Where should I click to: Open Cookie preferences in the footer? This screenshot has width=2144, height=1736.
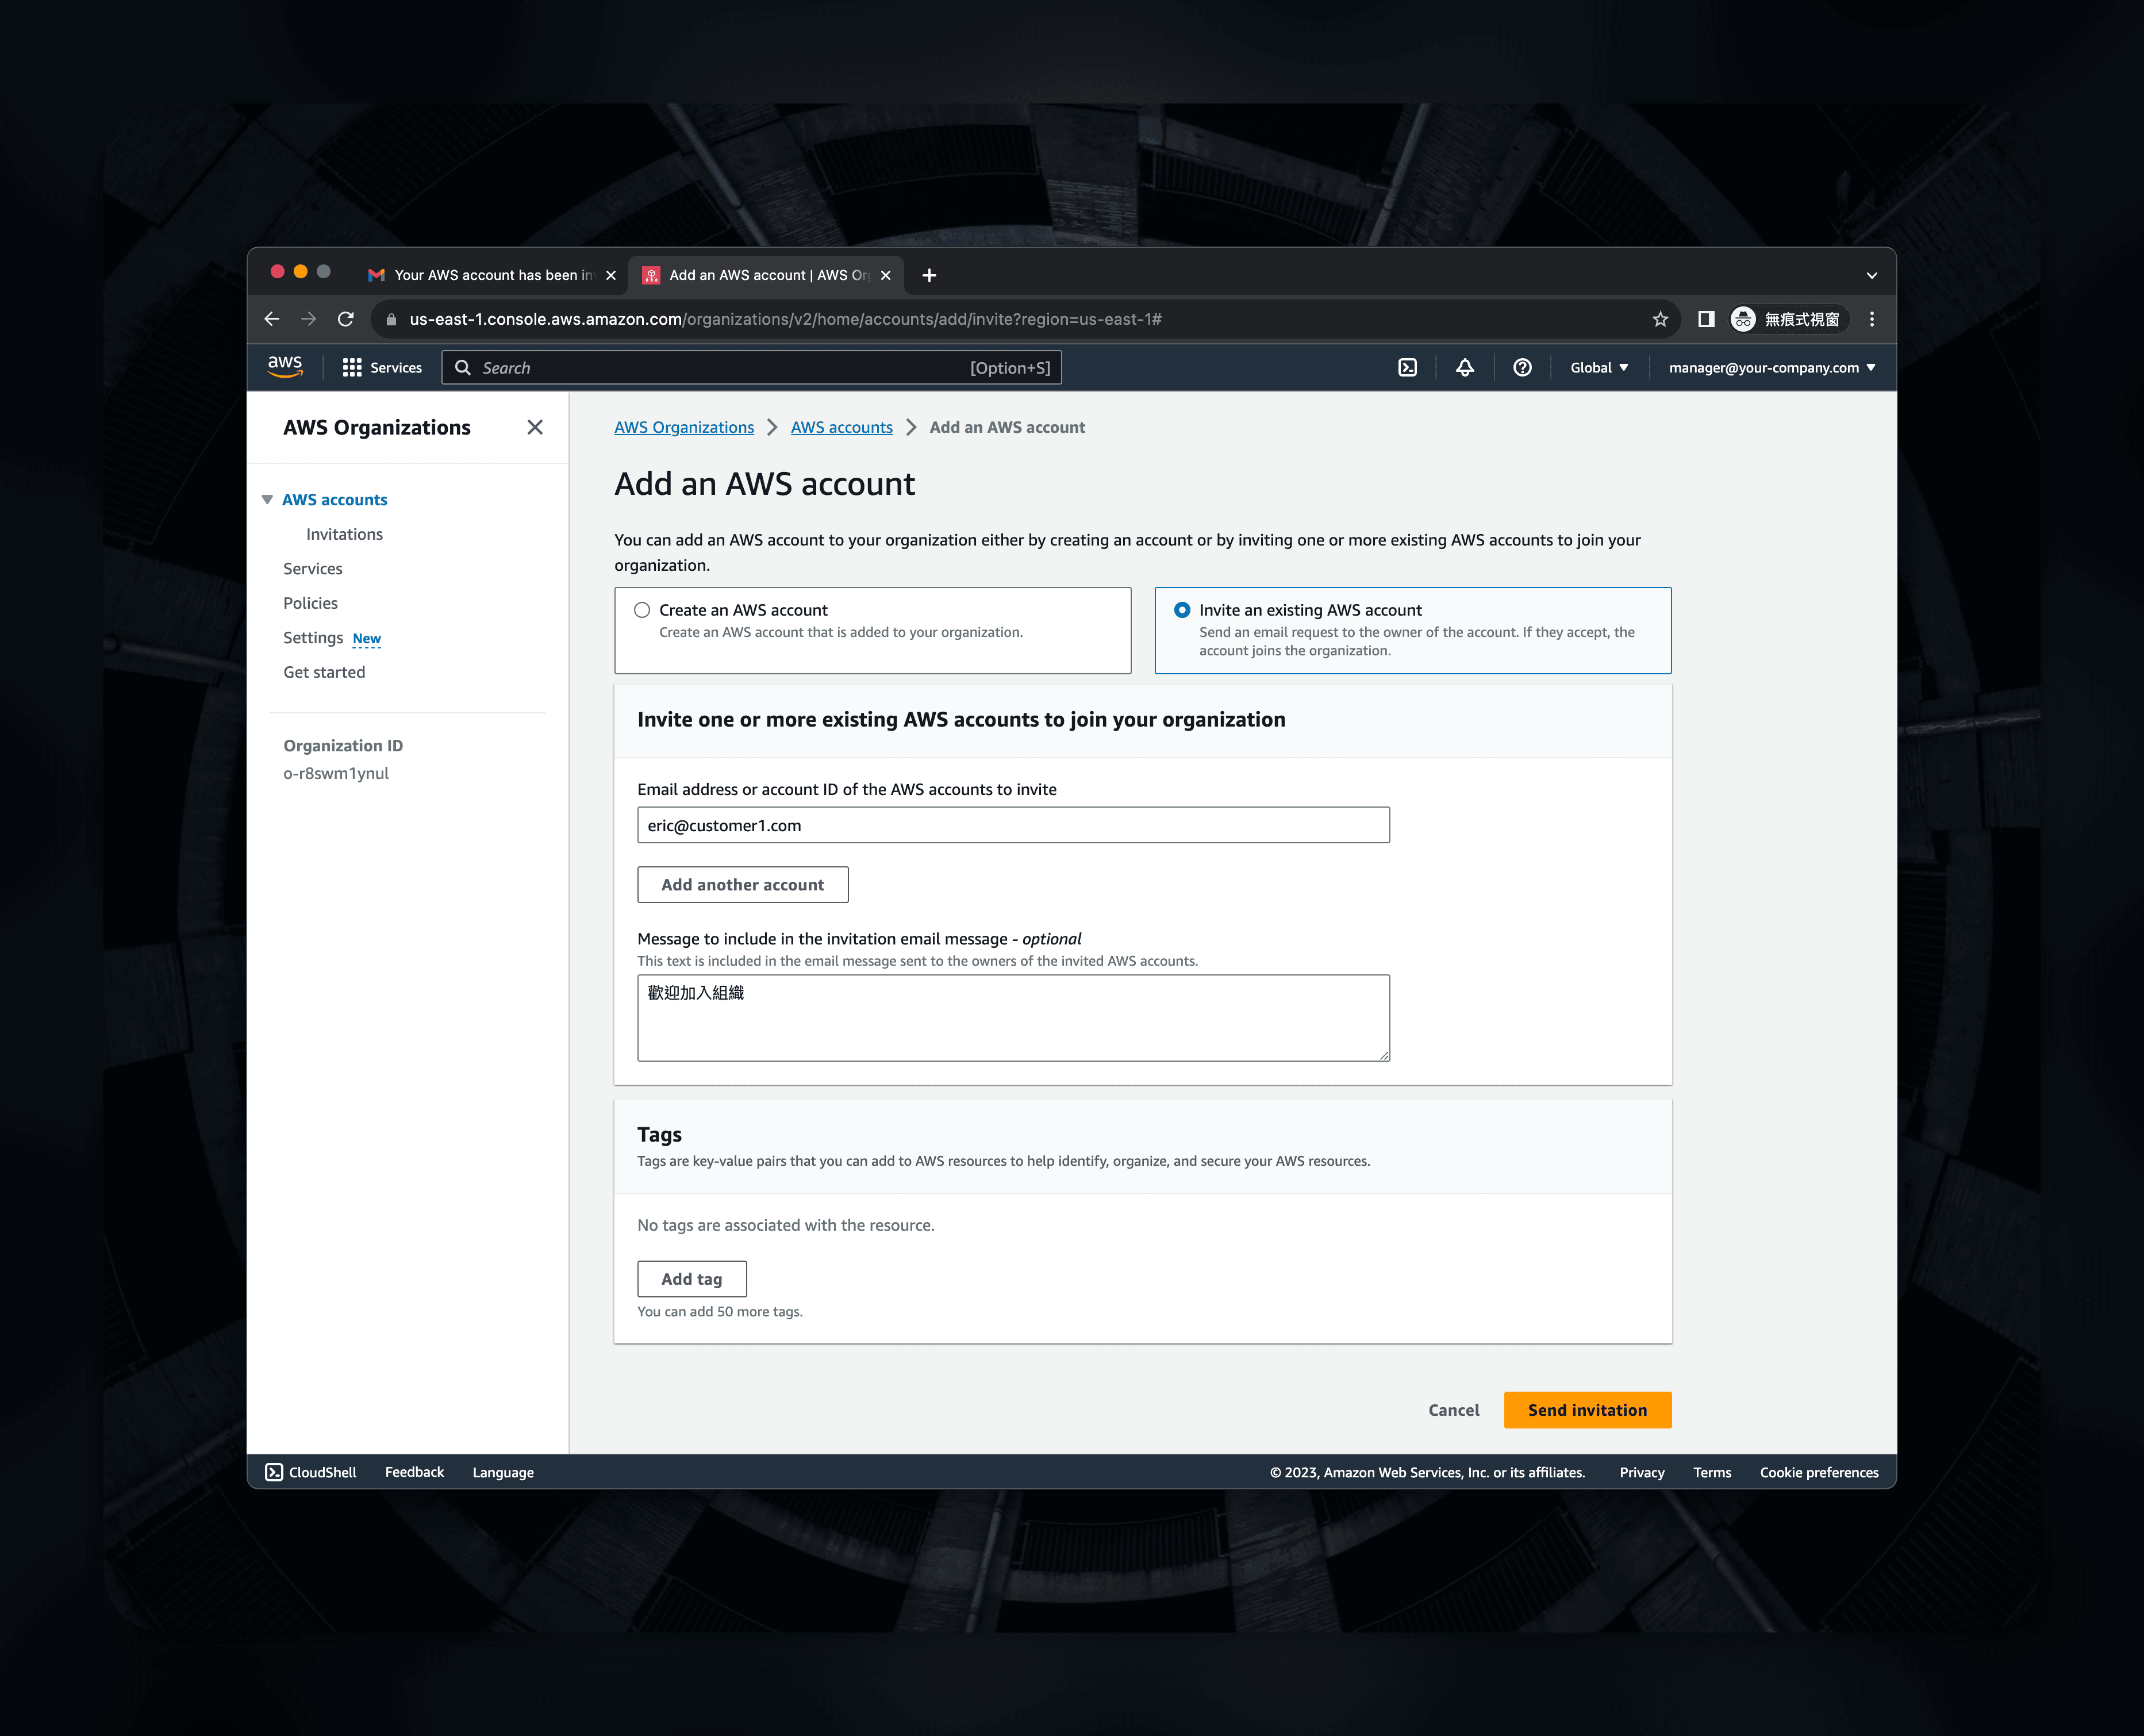tap(1819, 1472)
